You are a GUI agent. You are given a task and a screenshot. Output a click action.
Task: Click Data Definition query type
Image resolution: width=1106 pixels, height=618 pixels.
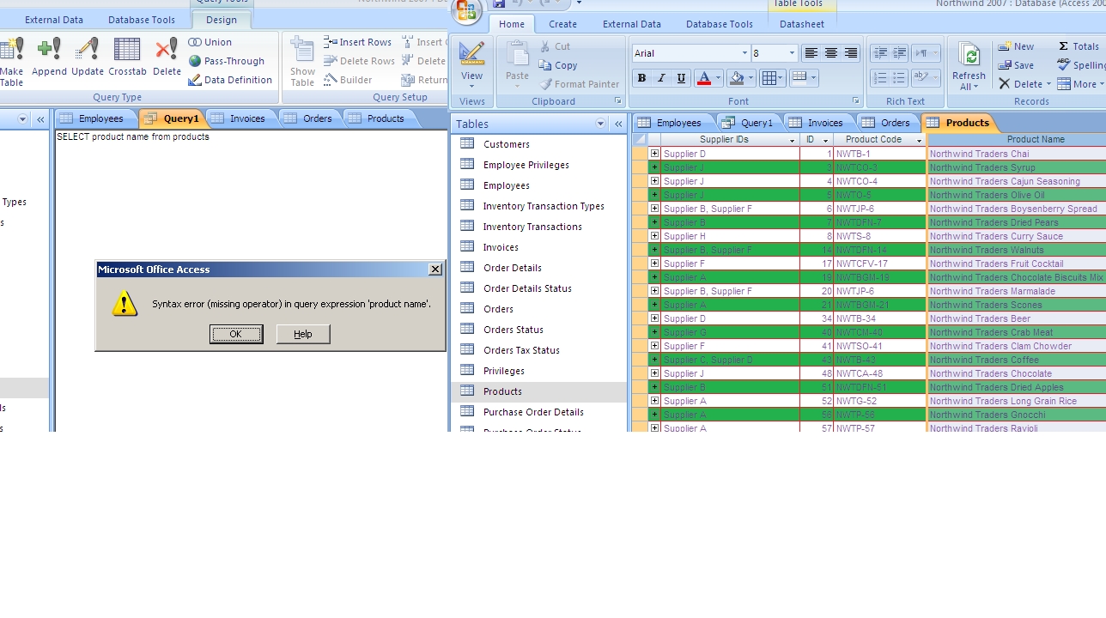[230, 80]
